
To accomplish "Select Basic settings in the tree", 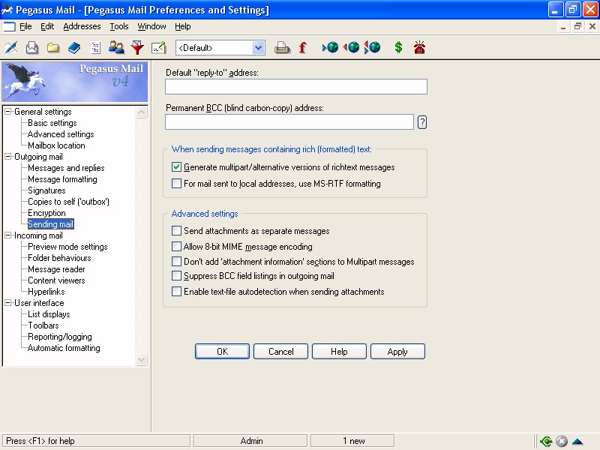I will click(52, 123).
